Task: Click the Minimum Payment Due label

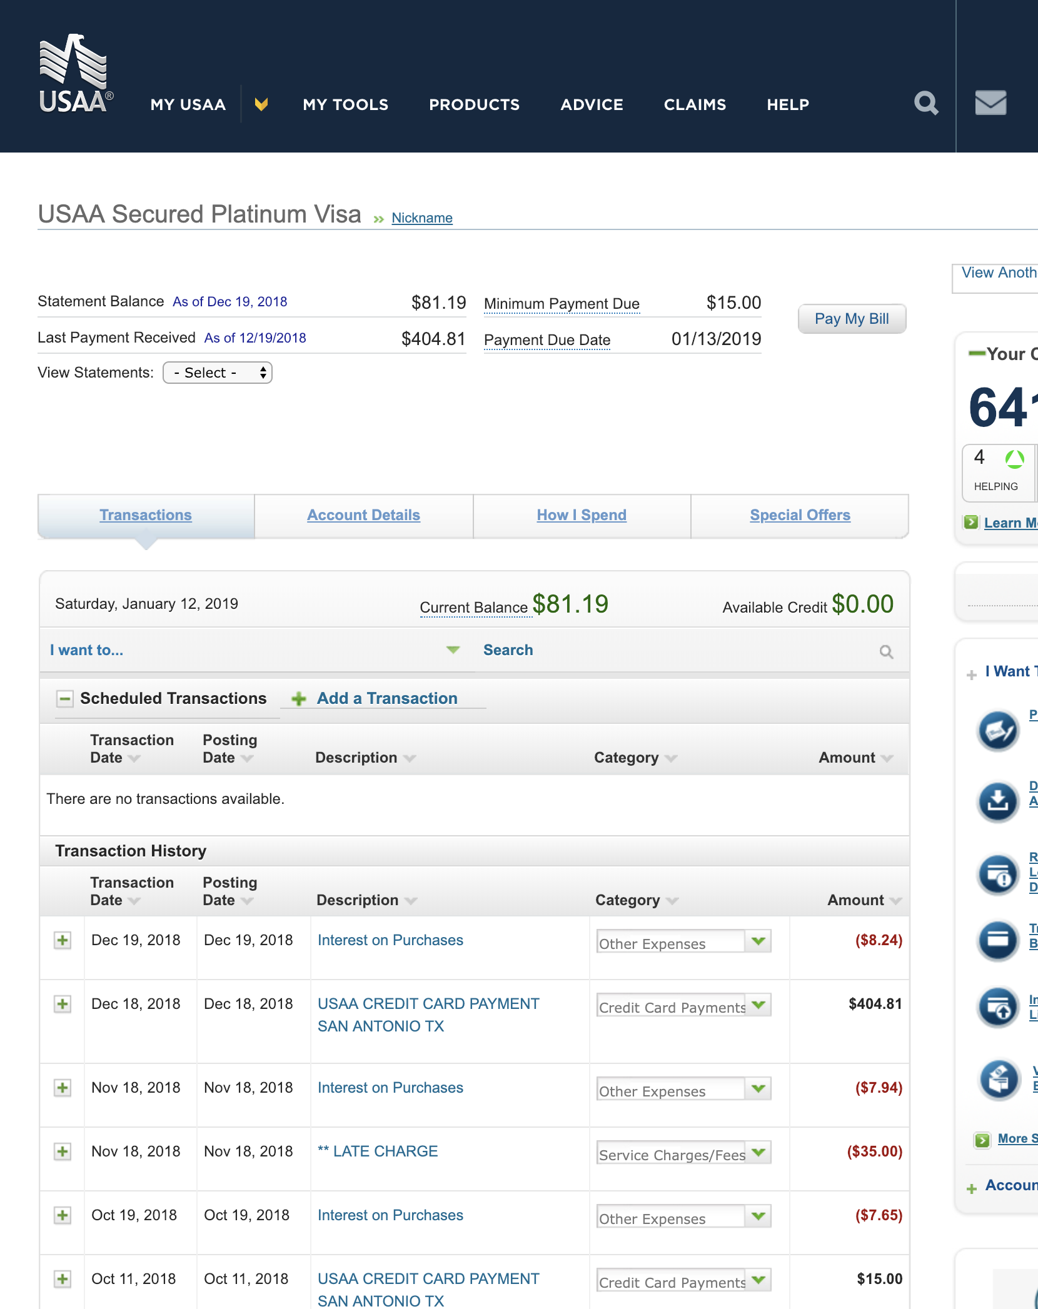Action: (562, 304)
